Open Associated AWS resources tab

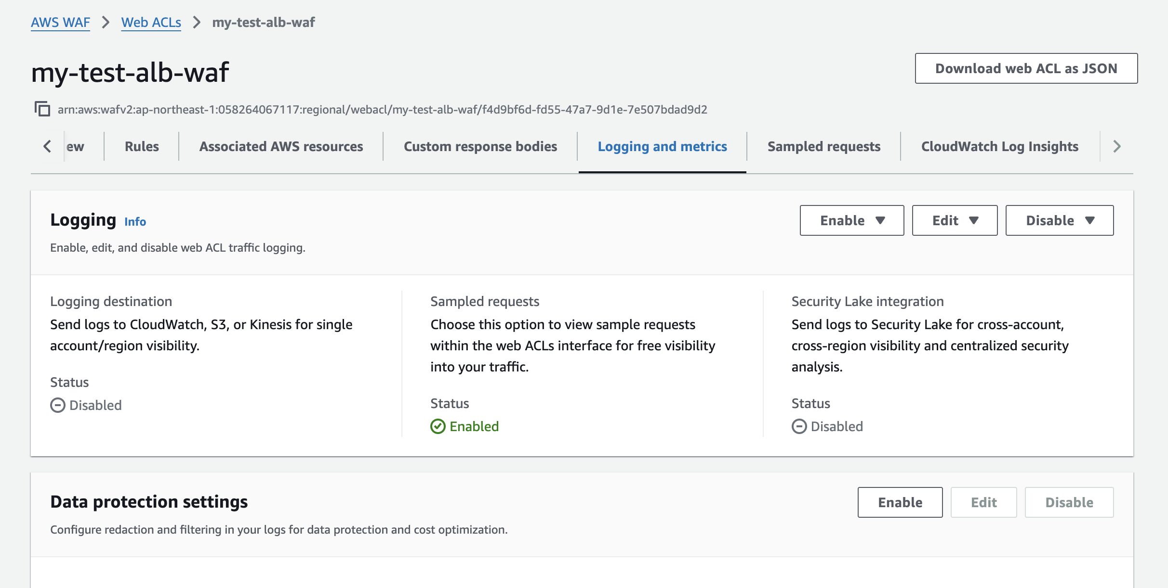point(281,146)
